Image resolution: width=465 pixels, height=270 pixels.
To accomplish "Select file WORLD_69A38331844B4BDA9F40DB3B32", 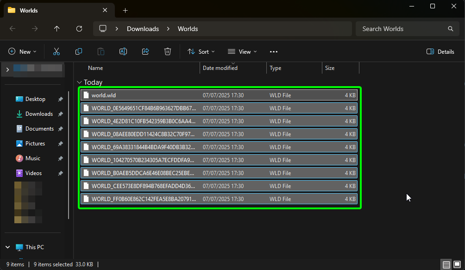I will click(x=219, y=147).
